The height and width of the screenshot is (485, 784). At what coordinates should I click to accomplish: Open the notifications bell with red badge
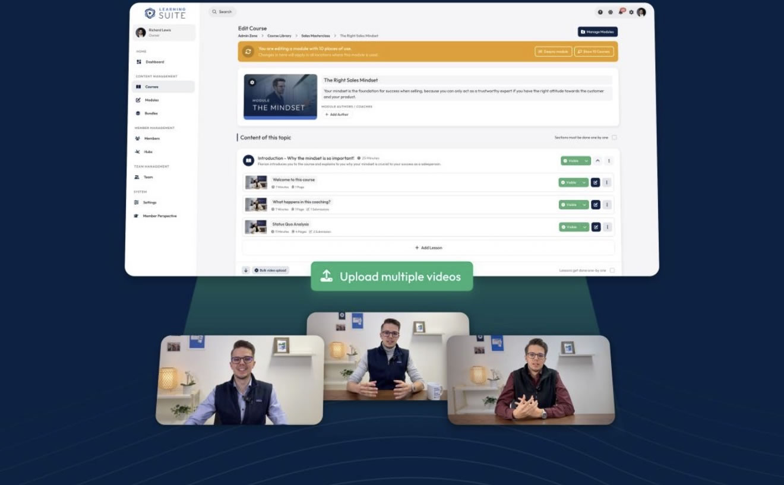pos(621,11)
